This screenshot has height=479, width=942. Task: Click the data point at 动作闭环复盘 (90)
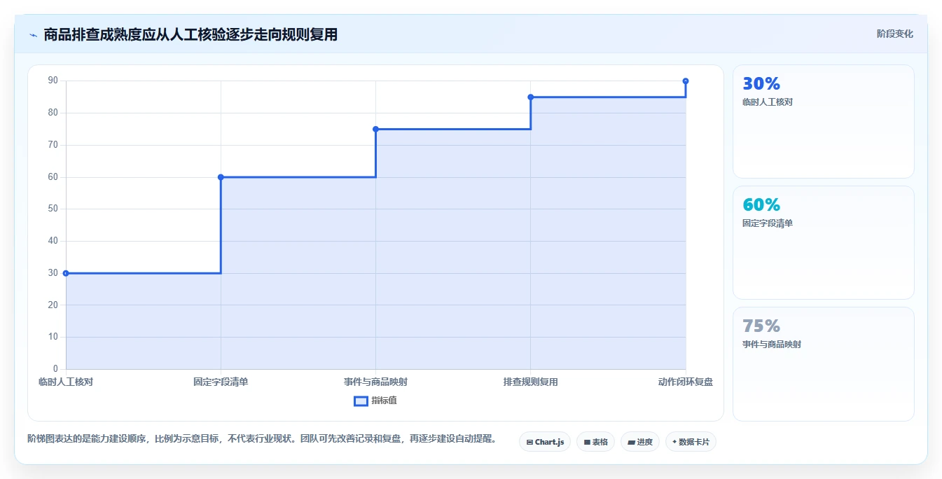click(686, 81)
